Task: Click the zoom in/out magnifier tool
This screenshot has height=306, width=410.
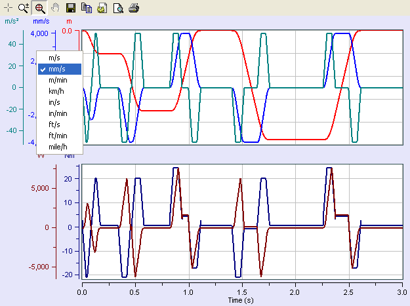Action: pos(24,9)
